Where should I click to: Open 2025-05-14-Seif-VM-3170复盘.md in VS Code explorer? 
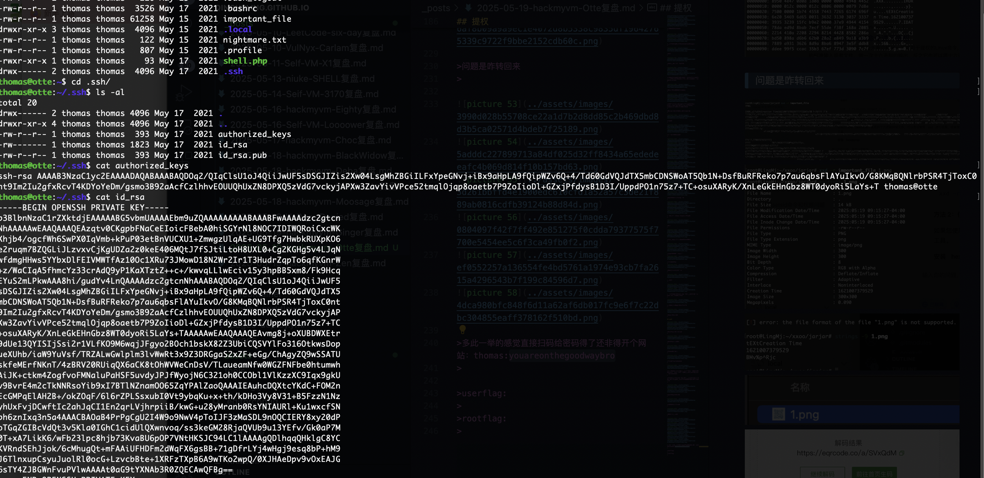click(x=304, y=94)
